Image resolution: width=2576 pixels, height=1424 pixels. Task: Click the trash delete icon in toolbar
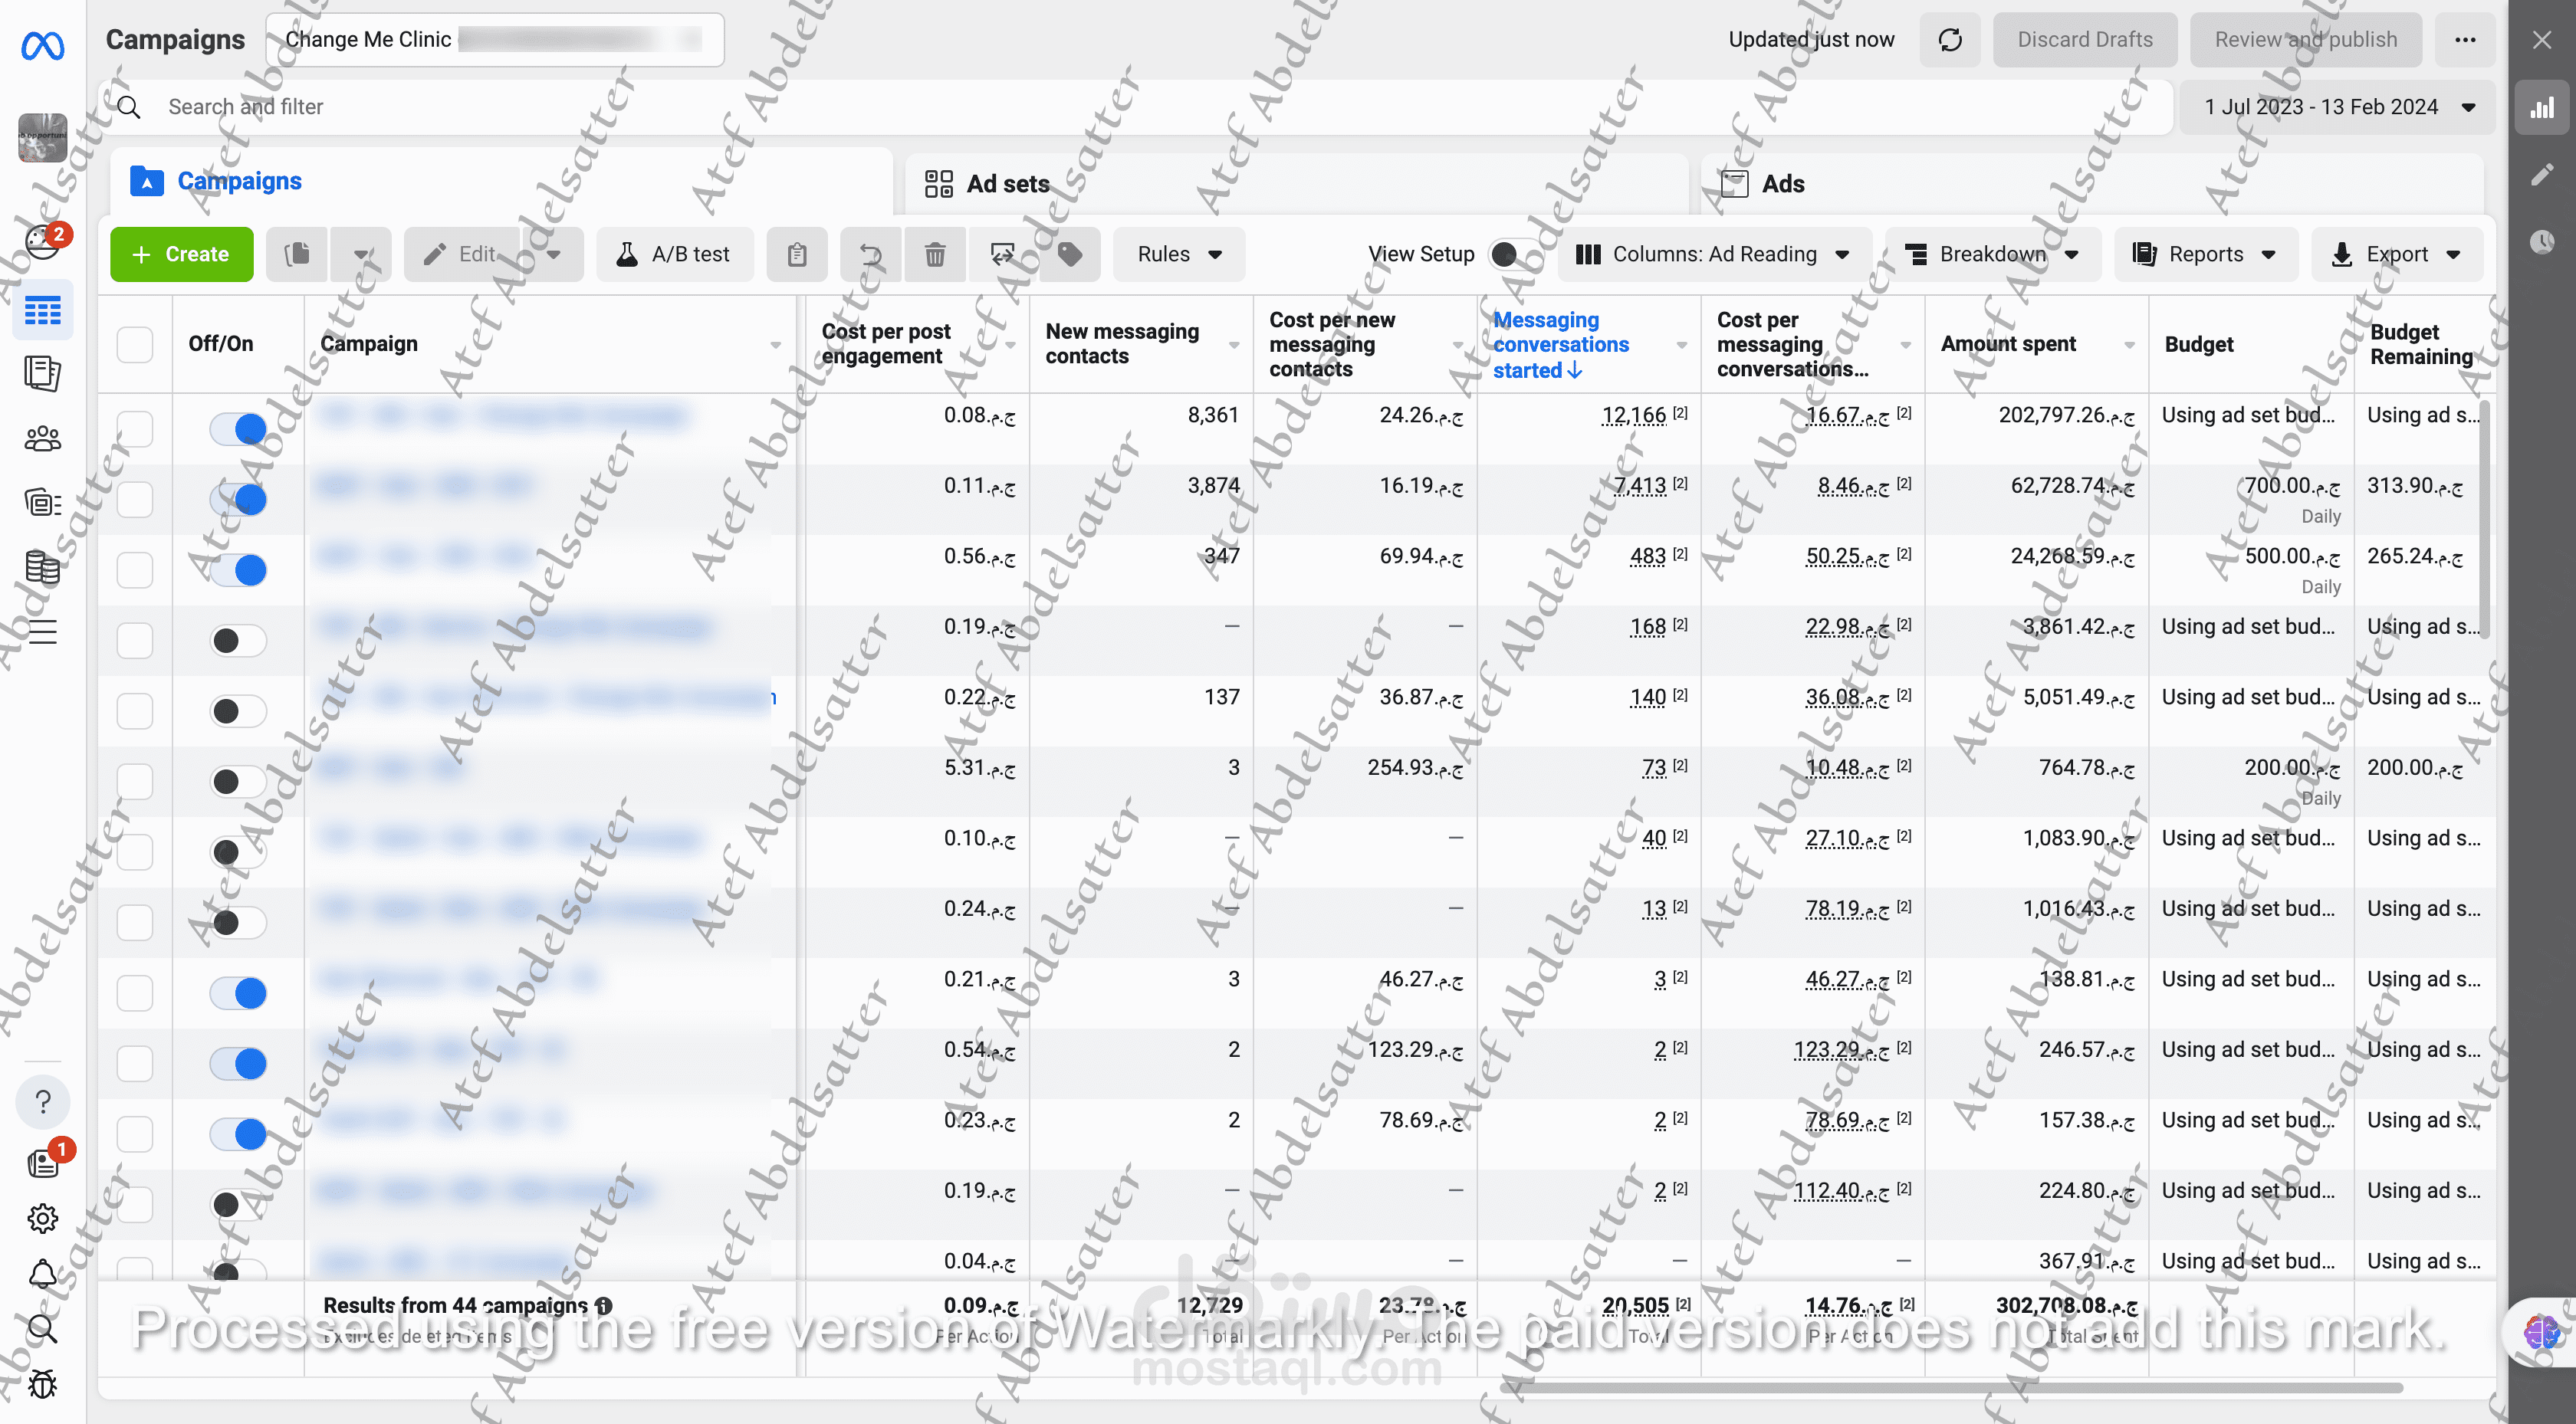[x=934, y=255]
